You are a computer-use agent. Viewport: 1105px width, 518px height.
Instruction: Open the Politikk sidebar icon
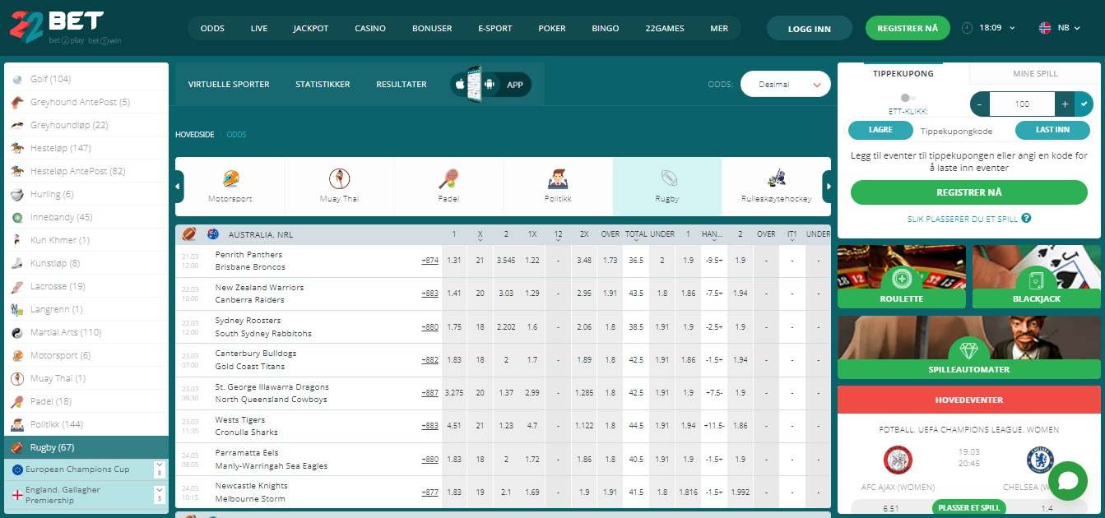coord(16,424)
